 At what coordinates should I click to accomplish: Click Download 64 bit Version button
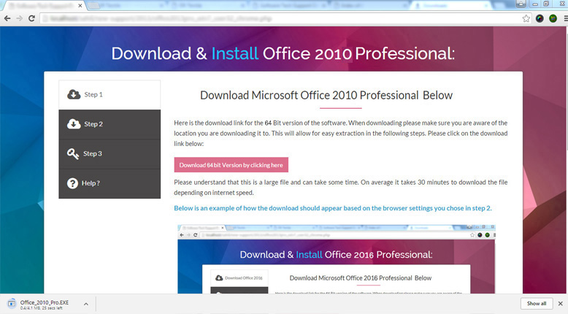pyautogui.click(x=231, y=165)
